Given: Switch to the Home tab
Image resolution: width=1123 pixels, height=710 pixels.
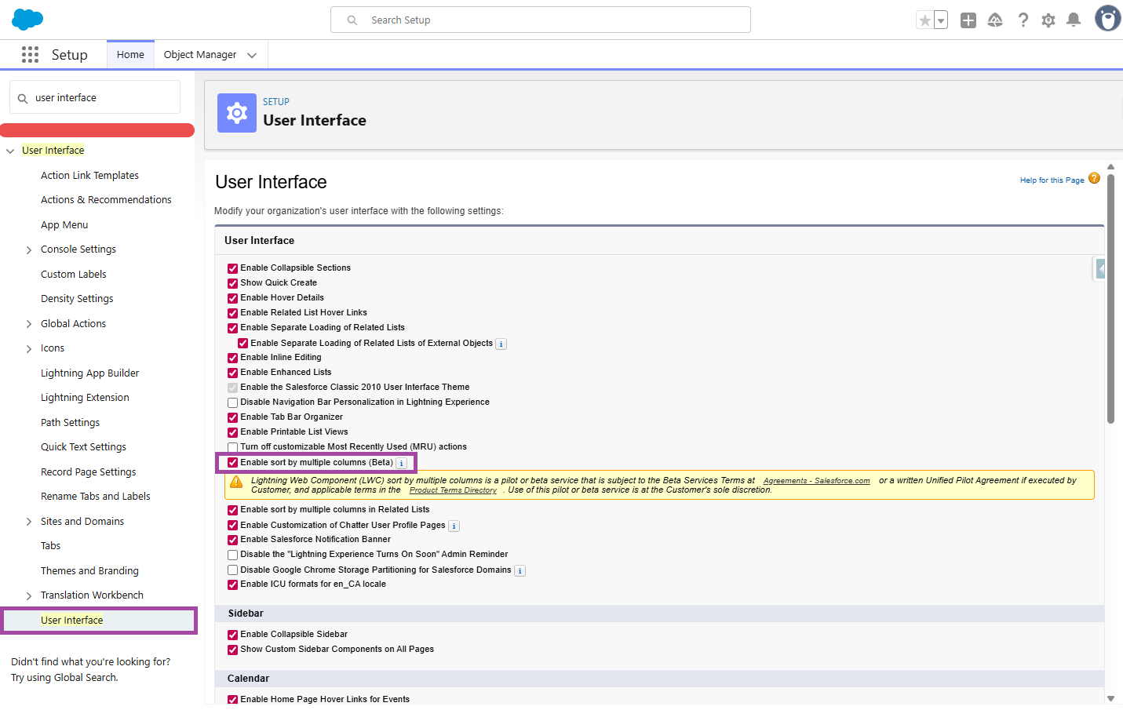Looking at the screenshot, I should click(x=129, y=54).
